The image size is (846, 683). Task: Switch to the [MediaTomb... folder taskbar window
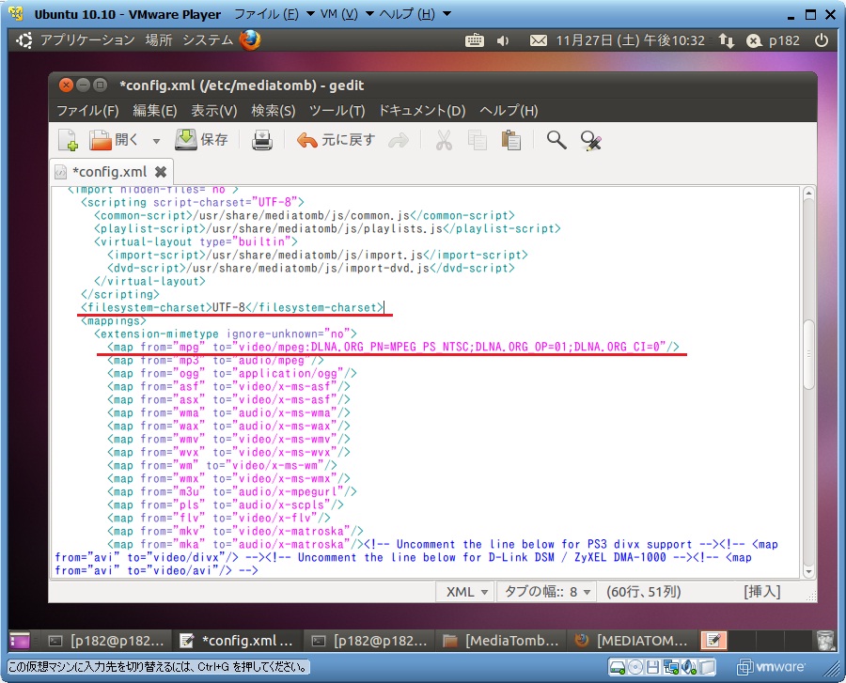[x=501, y=641]
